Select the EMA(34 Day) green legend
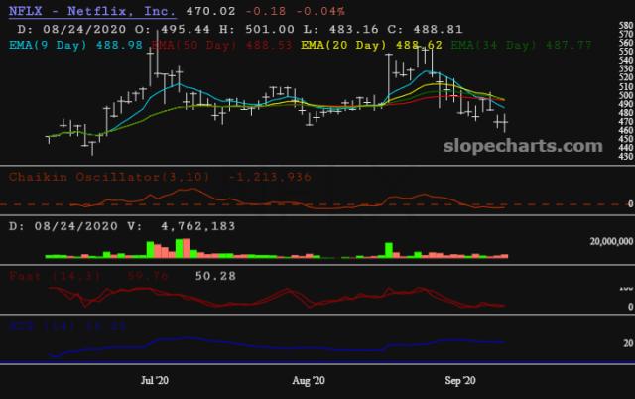This screenshot has width=635, height=399. pyautogui.click(x=521, y=45)
